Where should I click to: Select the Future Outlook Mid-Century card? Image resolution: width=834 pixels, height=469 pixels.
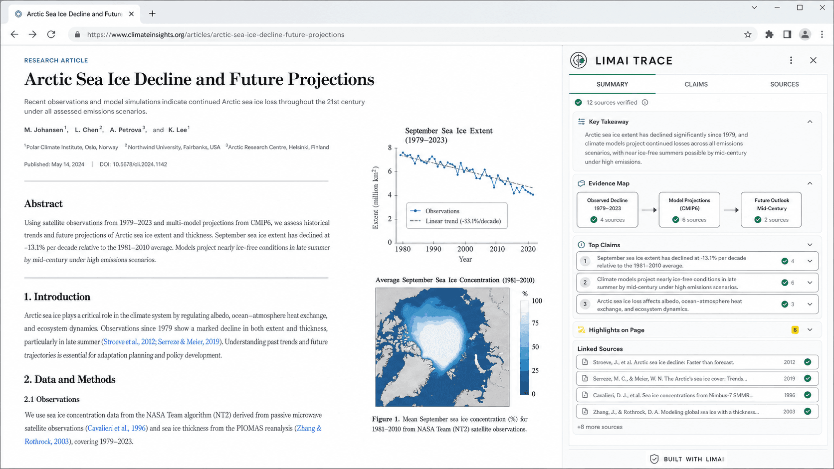[x=771, y=210]
